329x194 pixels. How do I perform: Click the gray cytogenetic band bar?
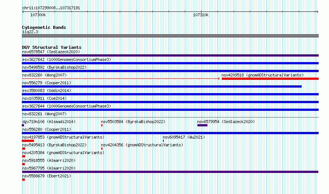click(x=170, y=36)
